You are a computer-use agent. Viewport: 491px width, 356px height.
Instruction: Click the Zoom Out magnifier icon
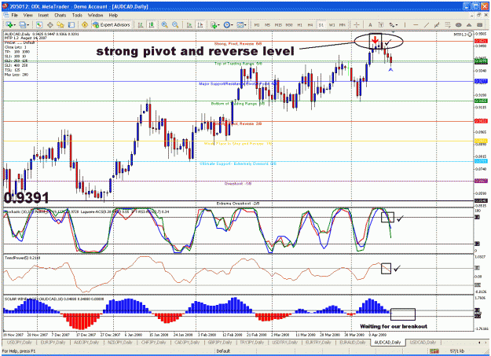pos(175,25)
